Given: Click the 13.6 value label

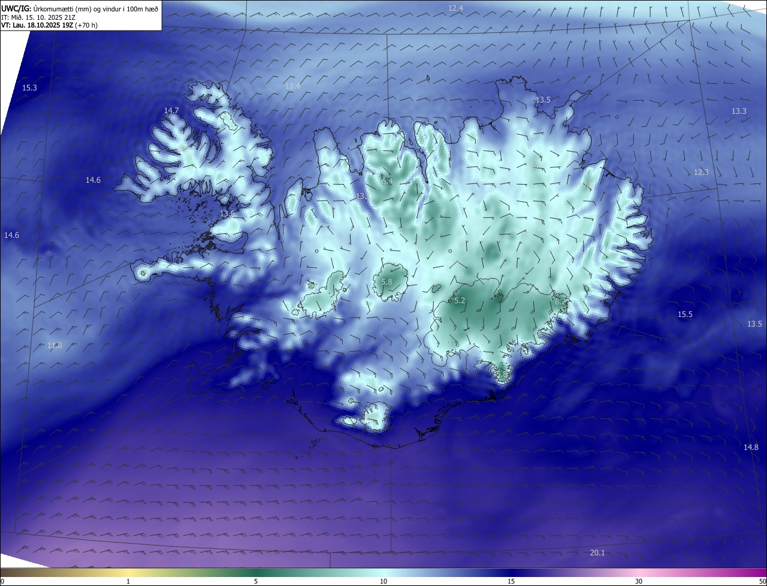Looking at the screenshot, I should point(227,214).
